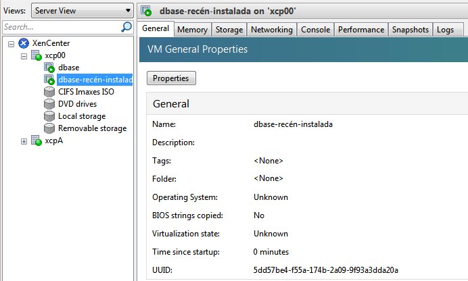The width and height of the screenshot is (468, 281).
Task: Select DVD drives in the tree
Action: tap(77, 104)
